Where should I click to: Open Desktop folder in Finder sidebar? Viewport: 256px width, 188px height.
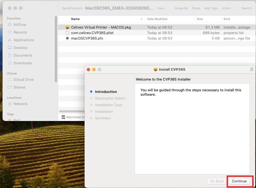(x=20, y=48)
